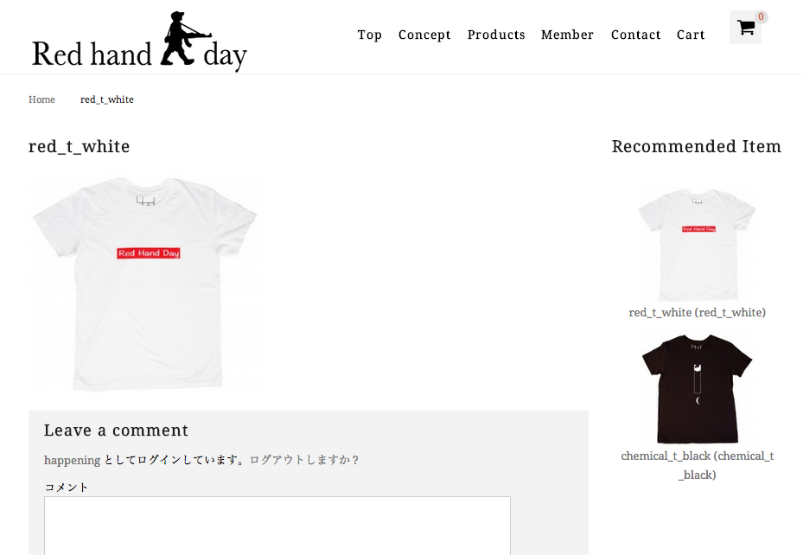The width and height of the screenshot is (803, 555).
Task: Click the ログアウトしますか？ logout link
Action: coord(305,460)
